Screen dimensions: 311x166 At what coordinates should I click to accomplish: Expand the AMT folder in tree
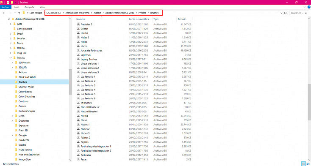coord(11,24)
